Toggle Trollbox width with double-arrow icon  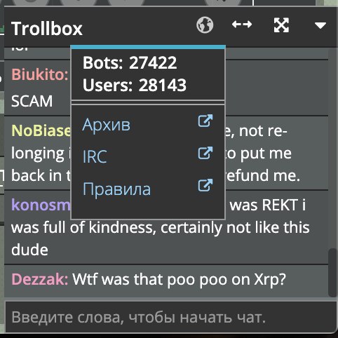pyautogui.click(x=242, y=25)
